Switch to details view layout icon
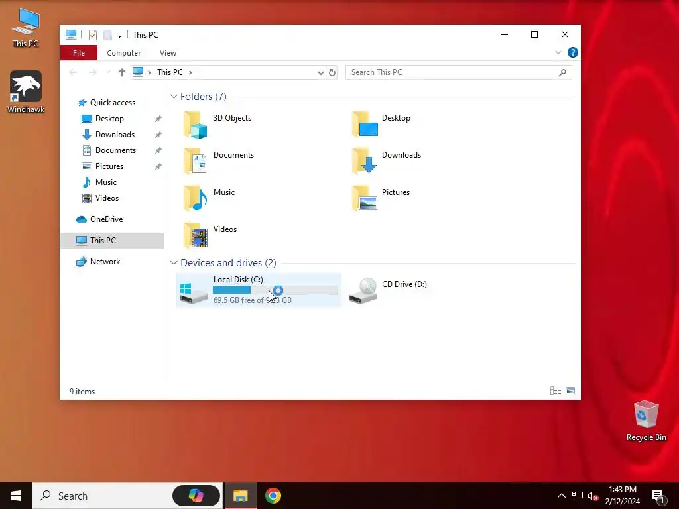This screenshot has width=679, height=509. (x=556, y=391)
